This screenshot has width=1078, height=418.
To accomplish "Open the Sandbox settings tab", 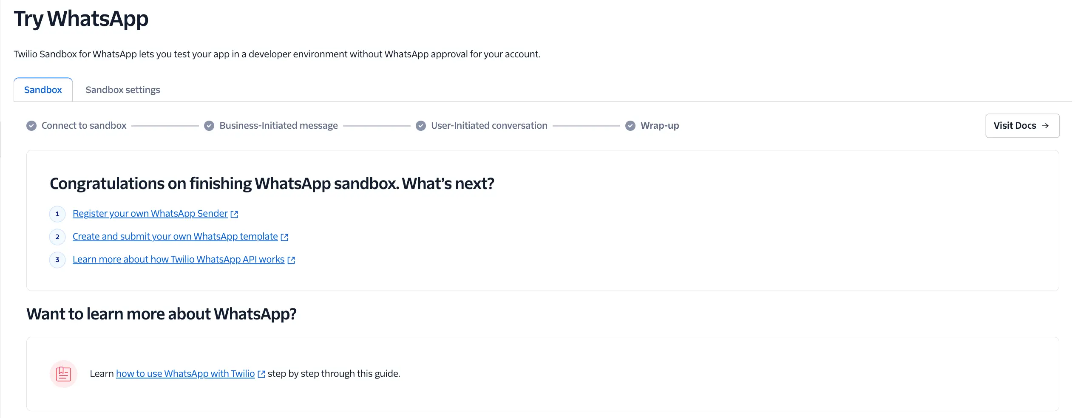I will [123, 90].
